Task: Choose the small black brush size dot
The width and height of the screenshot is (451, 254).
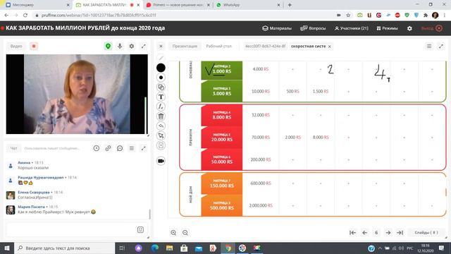Action: point(161,78)
